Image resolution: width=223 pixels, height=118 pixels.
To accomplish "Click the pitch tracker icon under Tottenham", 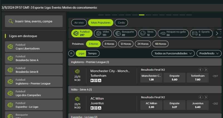I will coord(96,80).
